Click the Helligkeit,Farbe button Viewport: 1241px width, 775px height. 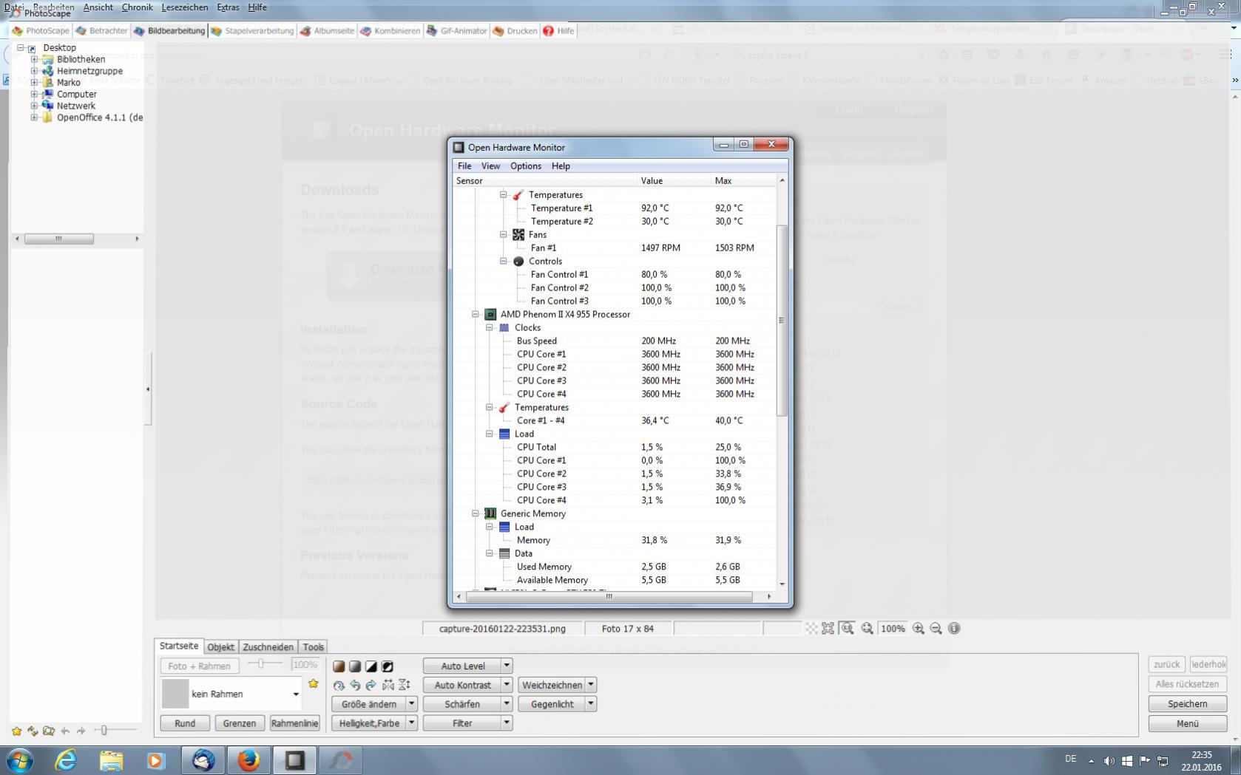coord(369,723)
